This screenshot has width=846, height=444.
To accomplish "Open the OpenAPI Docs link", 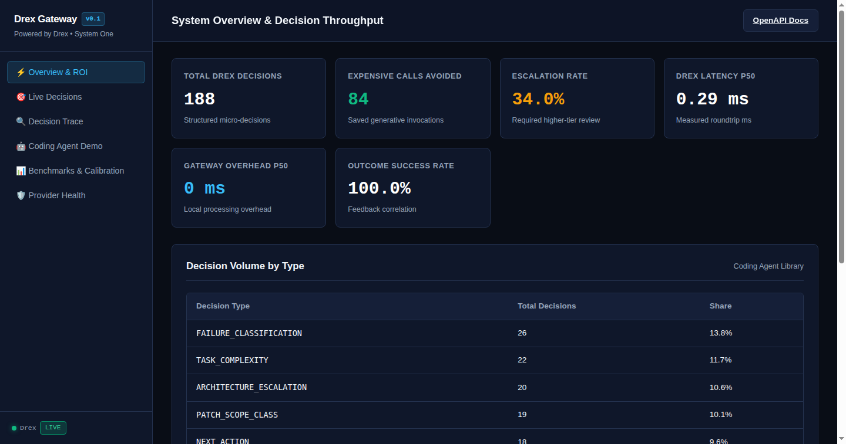I will point(780,21).
